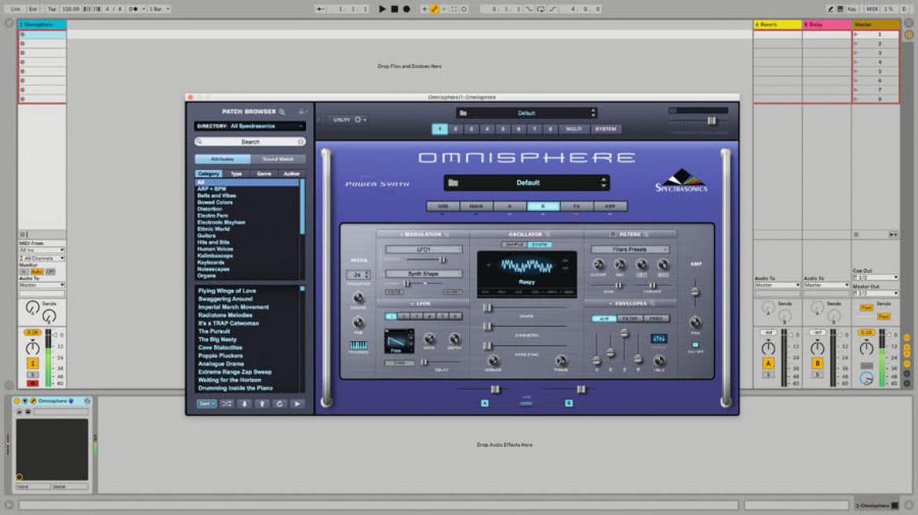Screen dimensions: 918x515
Task: Click the folder icon beside Default patch name
Action: tap(454, 183)
